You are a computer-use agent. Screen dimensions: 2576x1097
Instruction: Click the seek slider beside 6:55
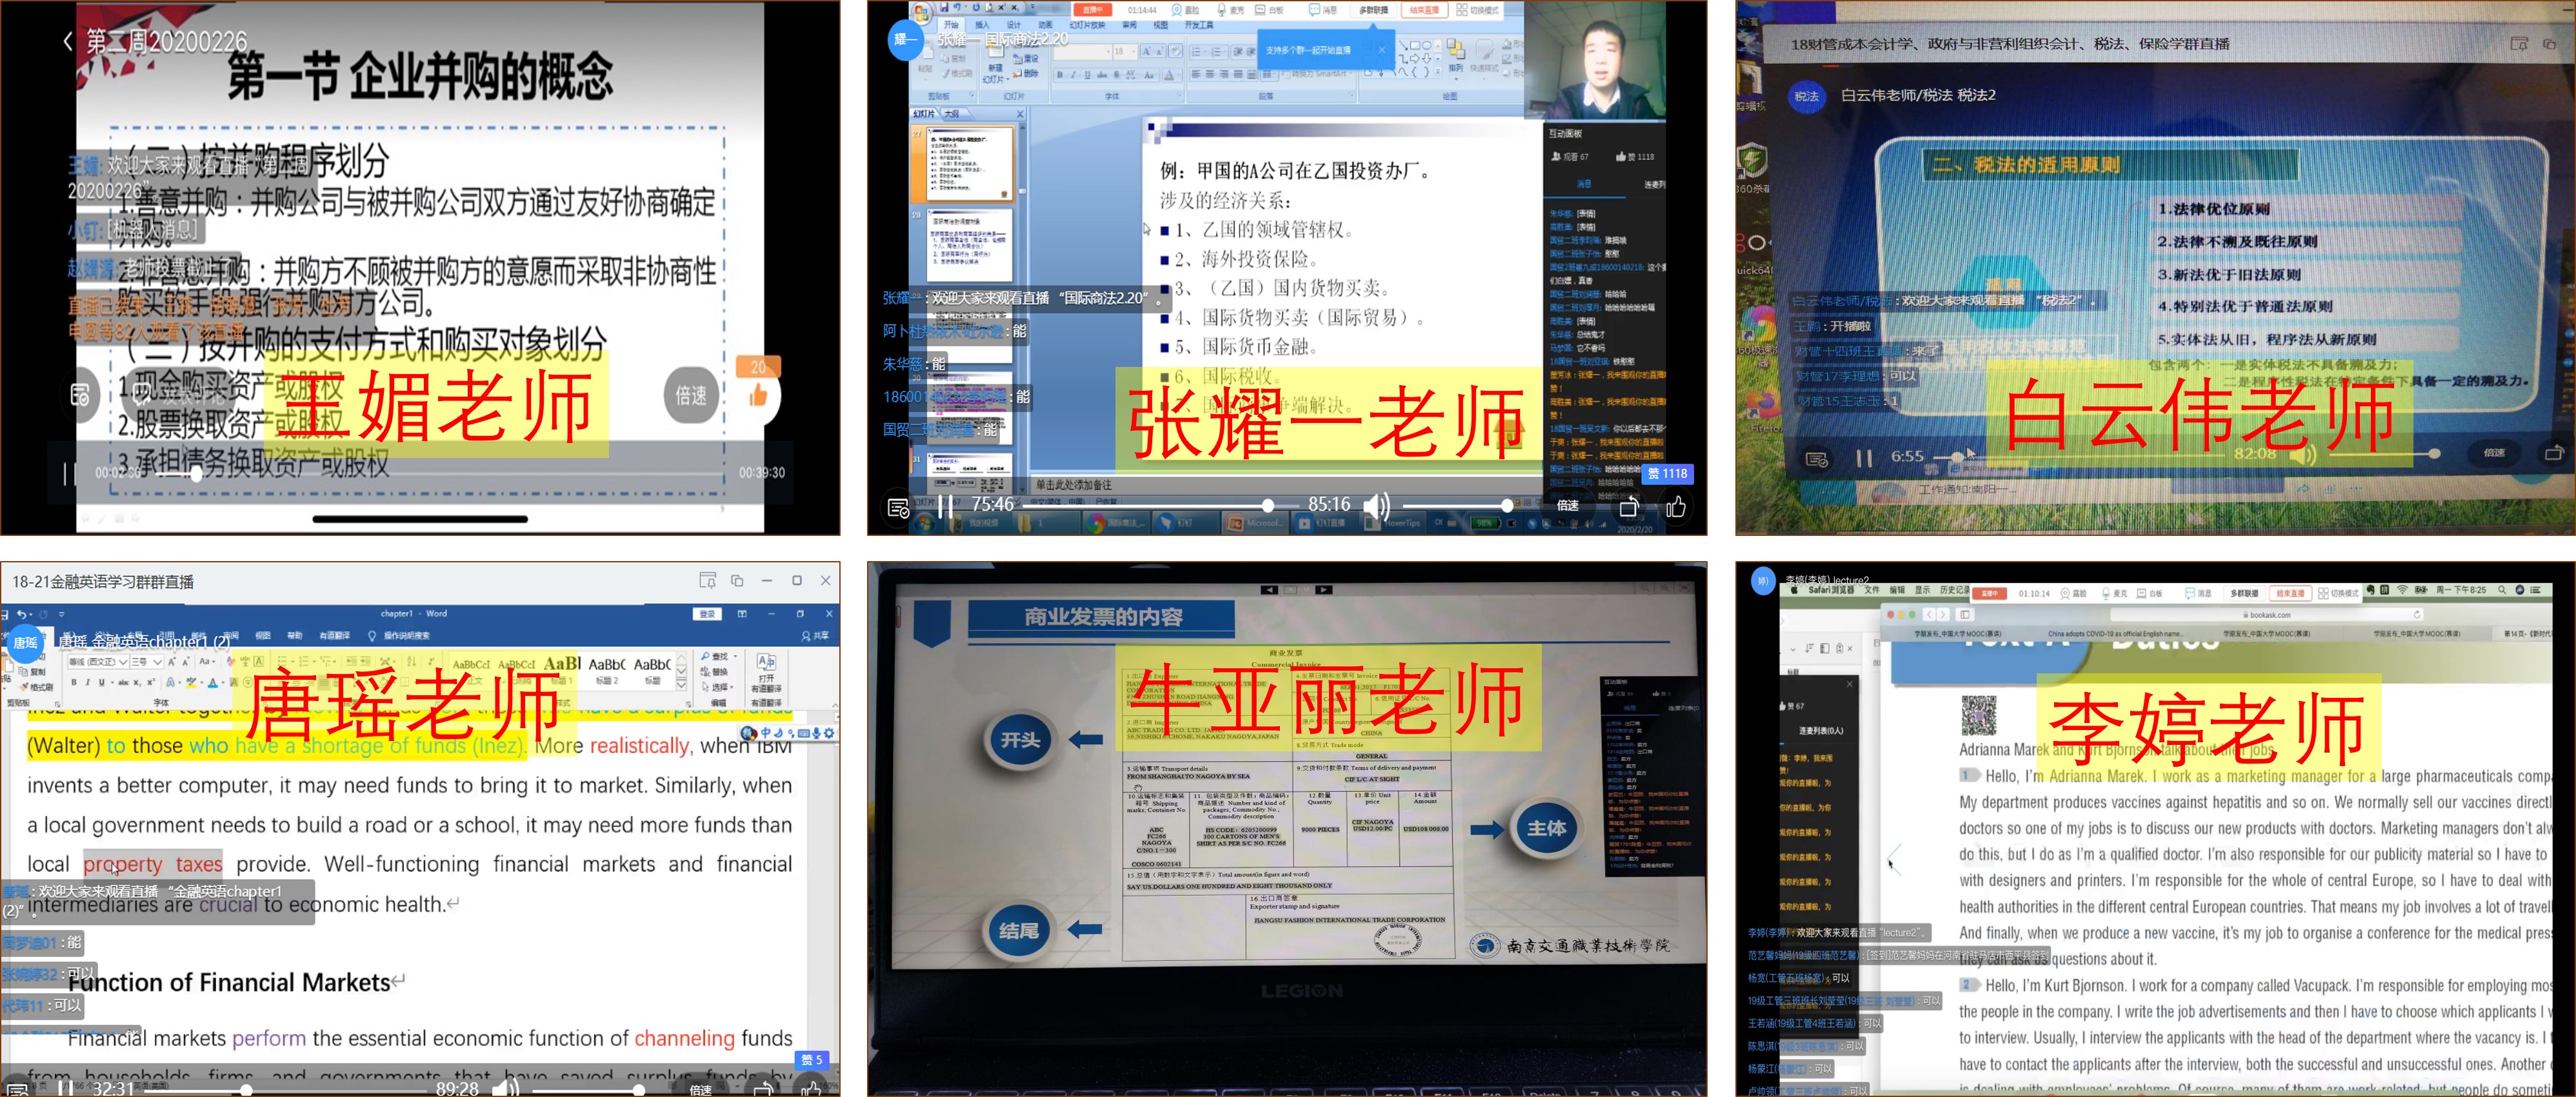point(1957,456)
